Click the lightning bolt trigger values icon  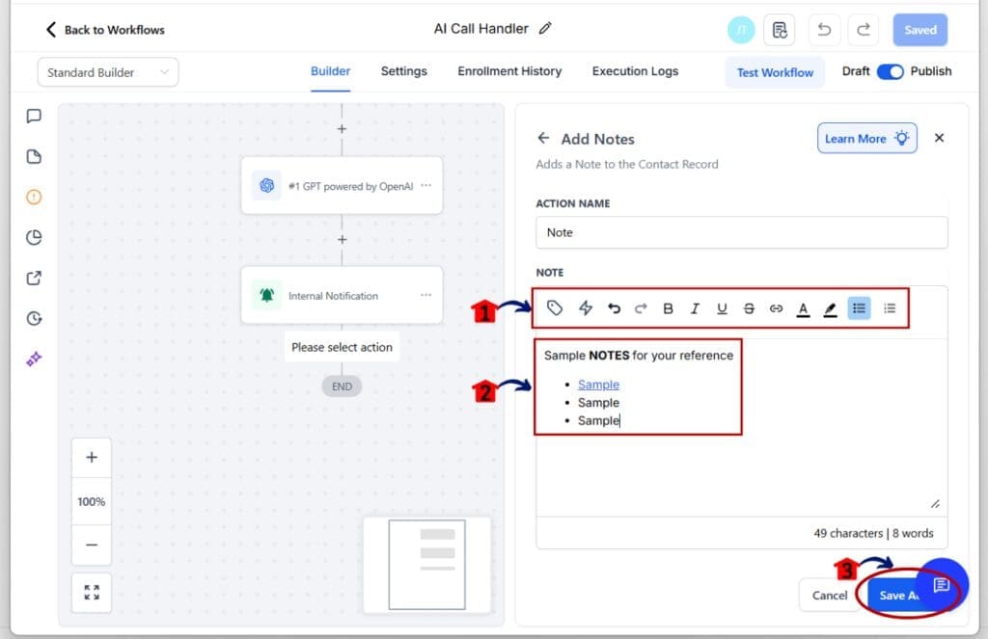(x=585, y=308)
